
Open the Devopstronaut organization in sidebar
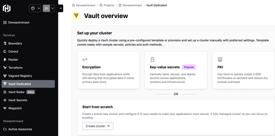pos(19,22)
